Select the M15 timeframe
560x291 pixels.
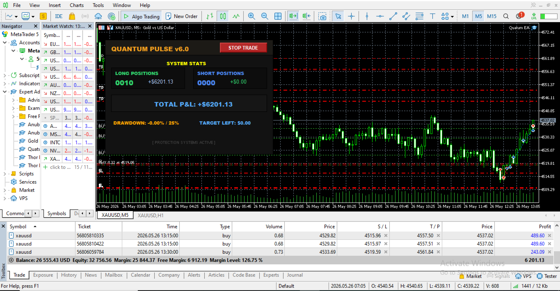(491, 16)
